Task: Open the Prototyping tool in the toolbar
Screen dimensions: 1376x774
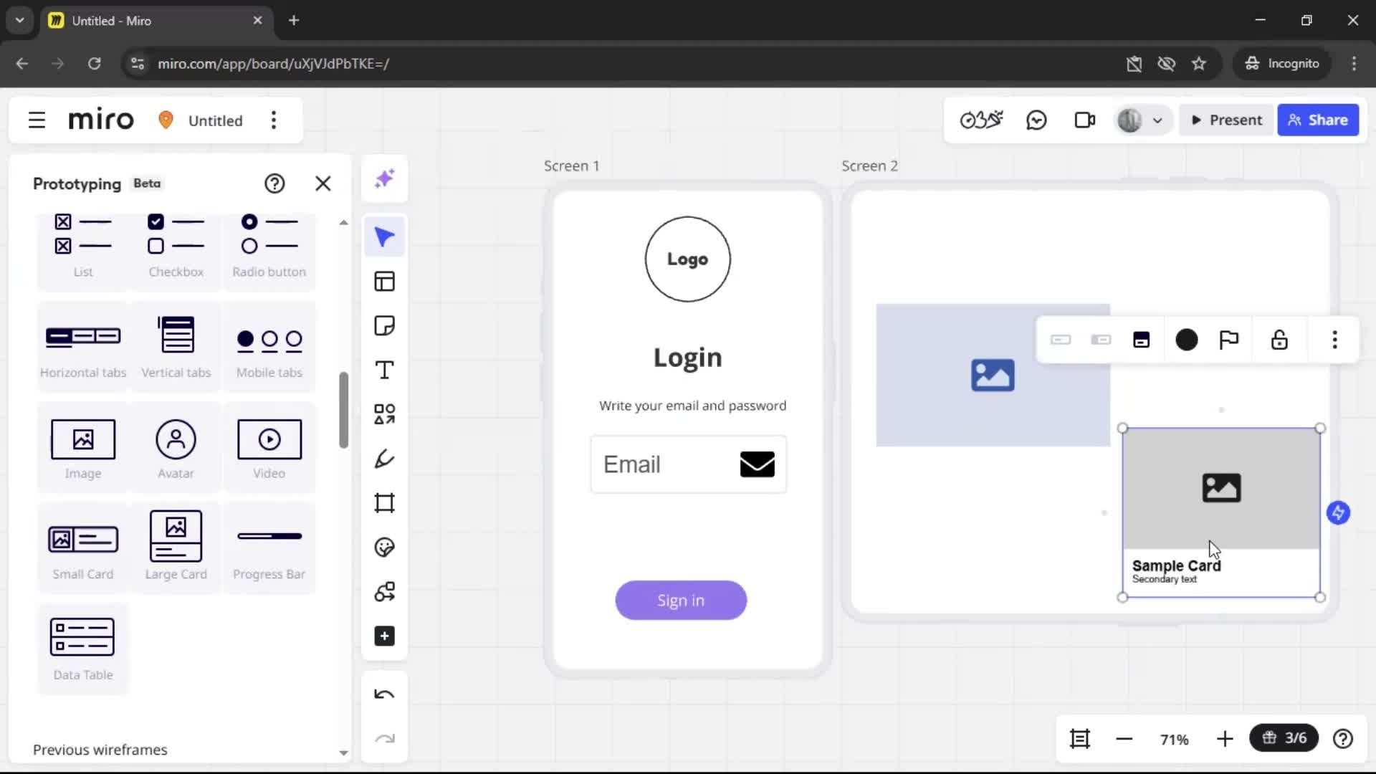Action: click(385, 592)
